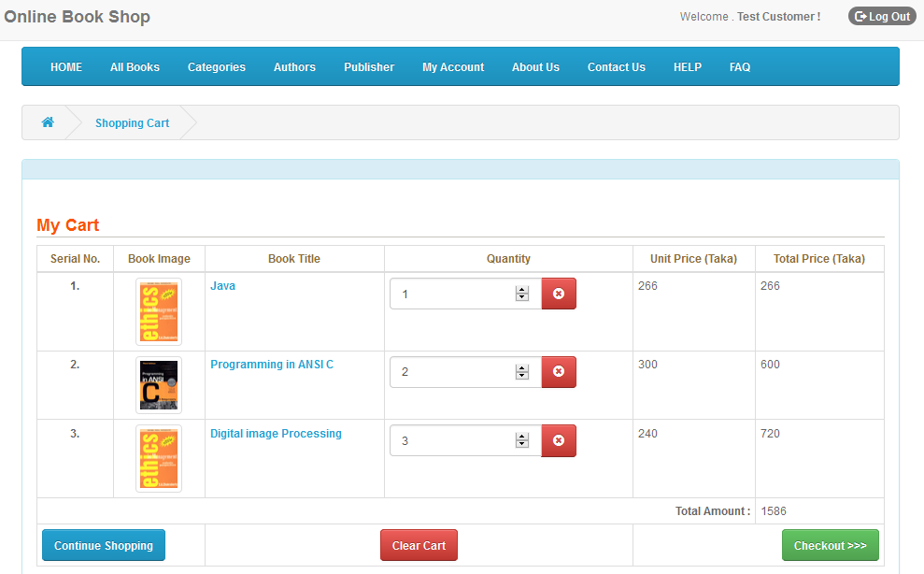Delete Programming in ANSI C from cart
Viewport: 924px width, 574px height.
click(x=559, y=372)
